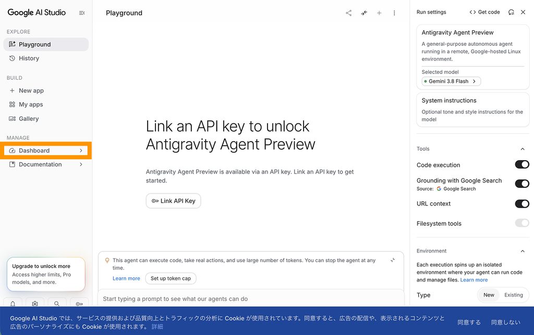Click the search magnifier icon in sidebar
Screen dimensions: 534x335
tap(57, 303)
